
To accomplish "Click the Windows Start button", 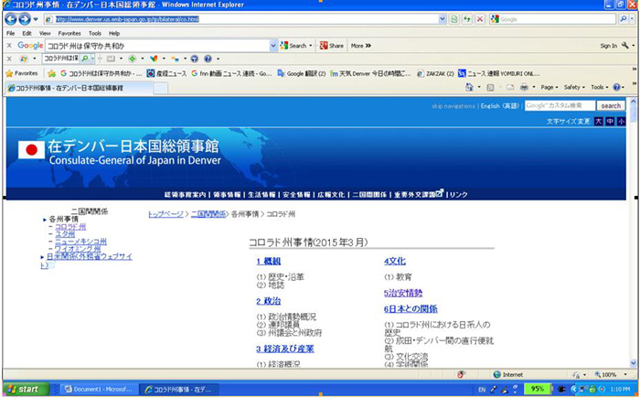I will pos(24,389).
